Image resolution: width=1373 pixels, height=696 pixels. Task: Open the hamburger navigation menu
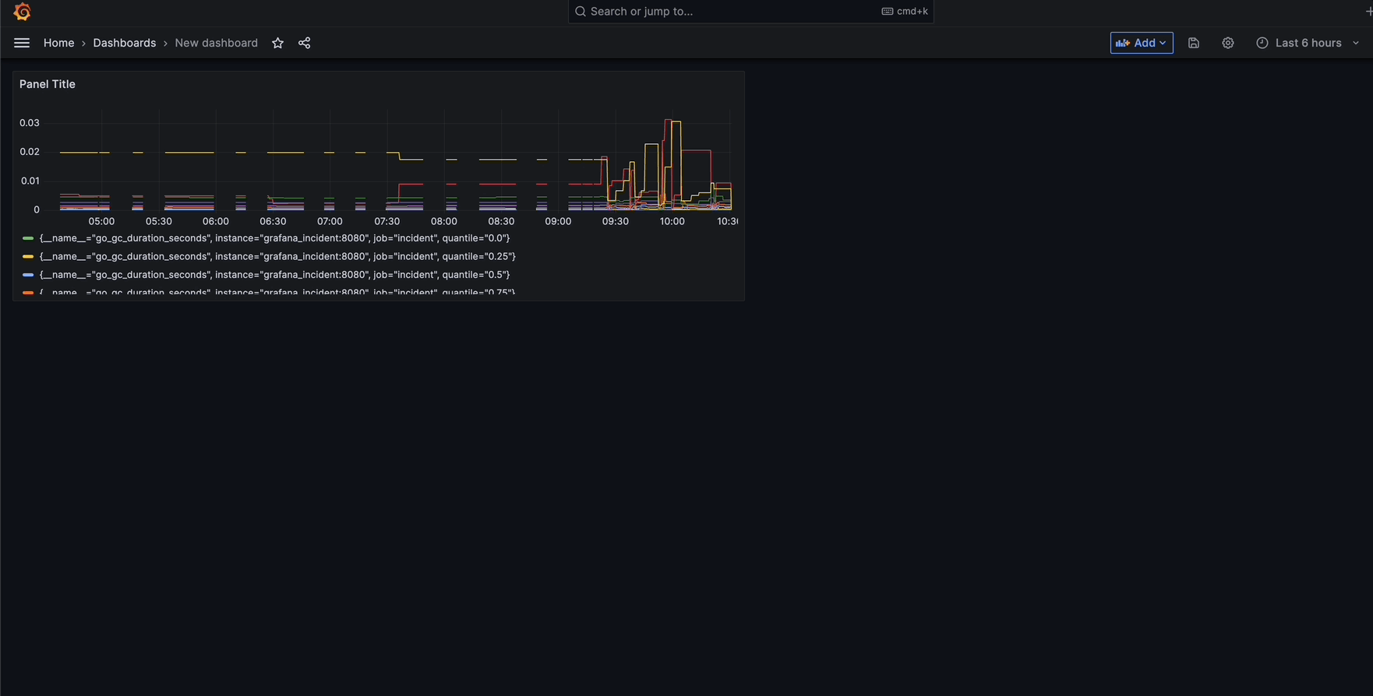click(x=22, y=43)
